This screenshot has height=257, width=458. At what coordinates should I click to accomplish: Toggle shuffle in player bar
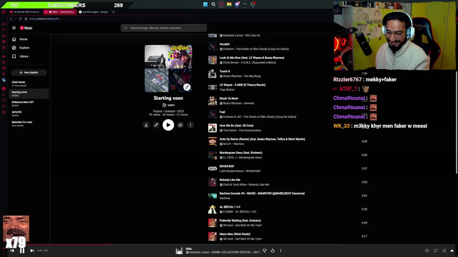click(444, 251)
